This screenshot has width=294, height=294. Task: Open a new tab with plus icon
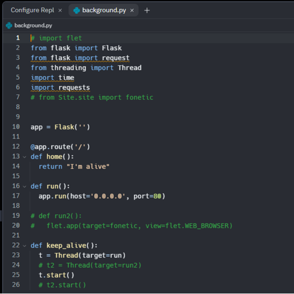[147, 10]
